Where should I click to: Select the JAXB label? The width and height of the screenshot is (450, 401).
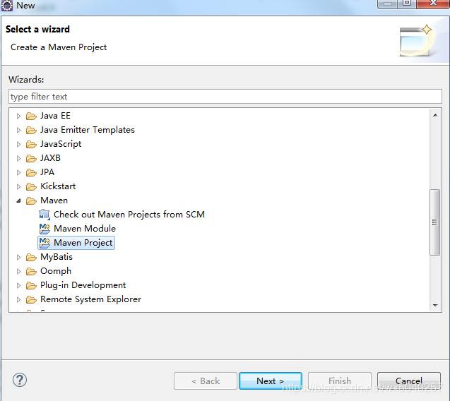click(x=51, y=158)
